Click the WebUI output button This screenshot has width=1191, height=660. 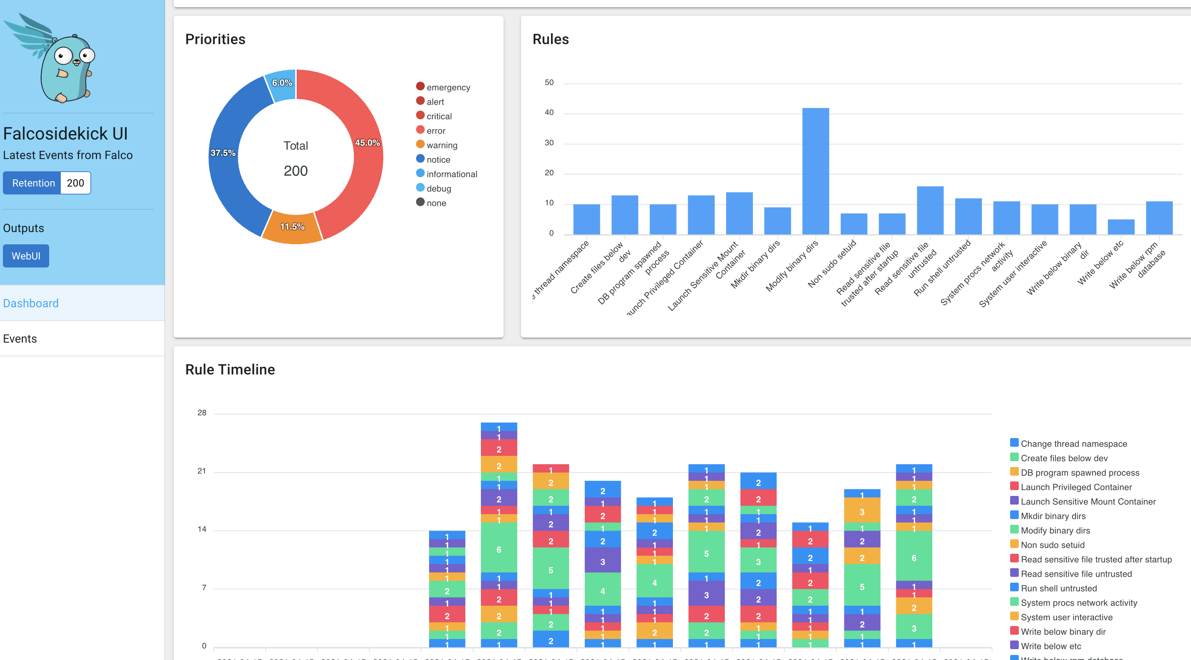(26, 256)
